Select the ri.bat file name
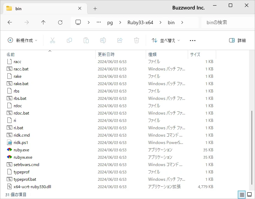 click(x=18, y=128)
